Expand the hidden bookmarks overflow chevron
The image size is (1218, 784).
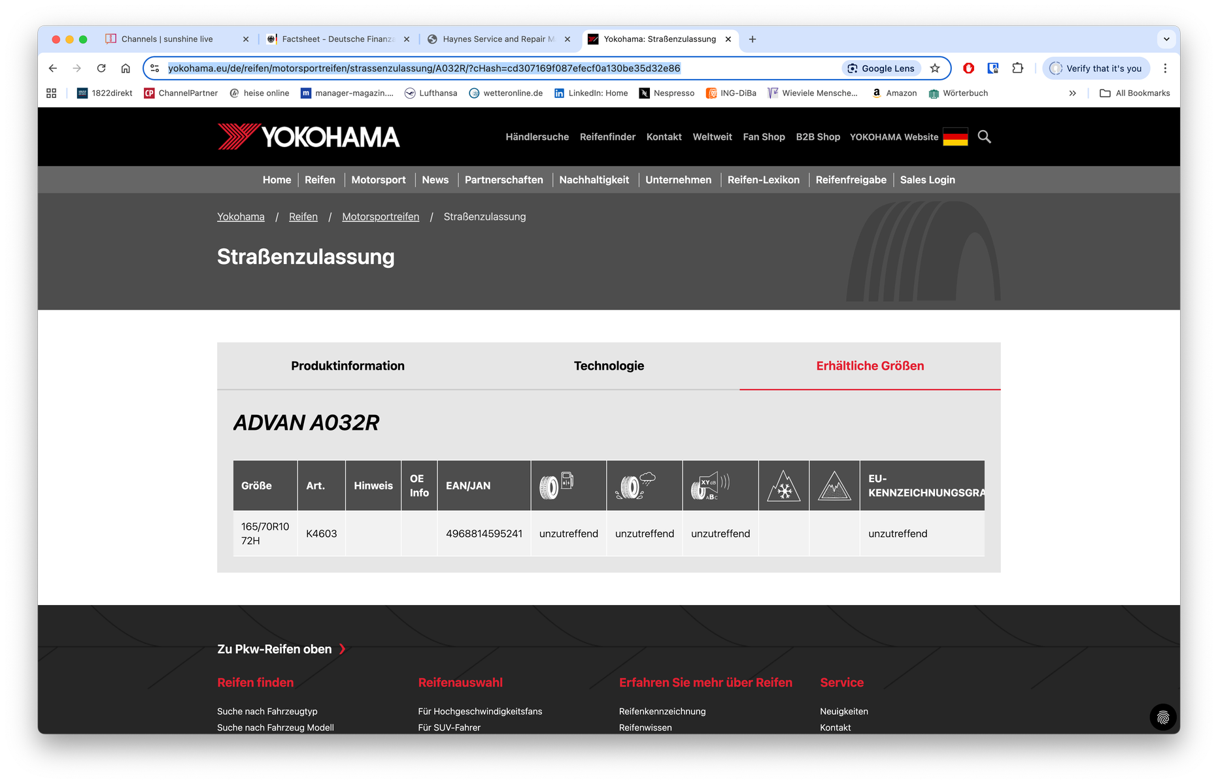point(1072,93)
